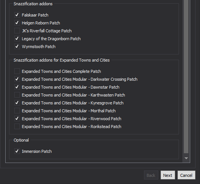Toggle Legacy of the Dragonborn Patch checkbox

[x=17, y=39]
